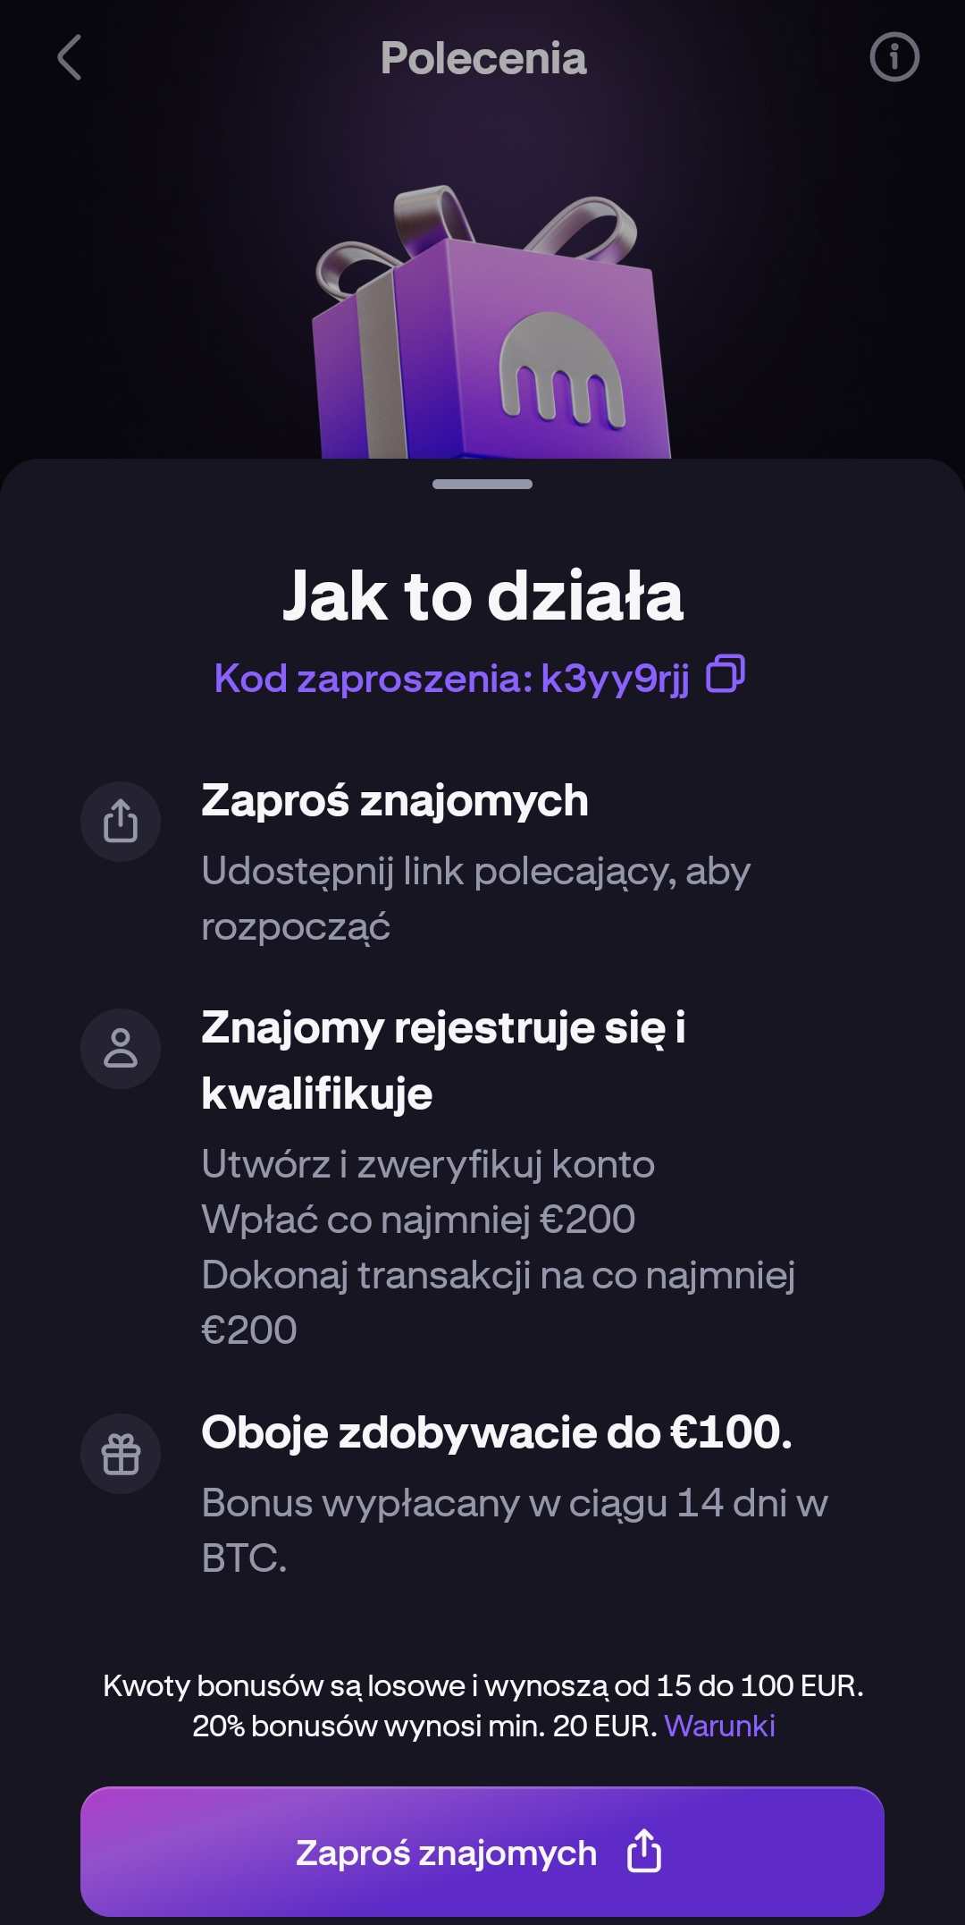This screenshot has height=1925, width=965.
Task: Open the info icon in the header
Action: 894,58
